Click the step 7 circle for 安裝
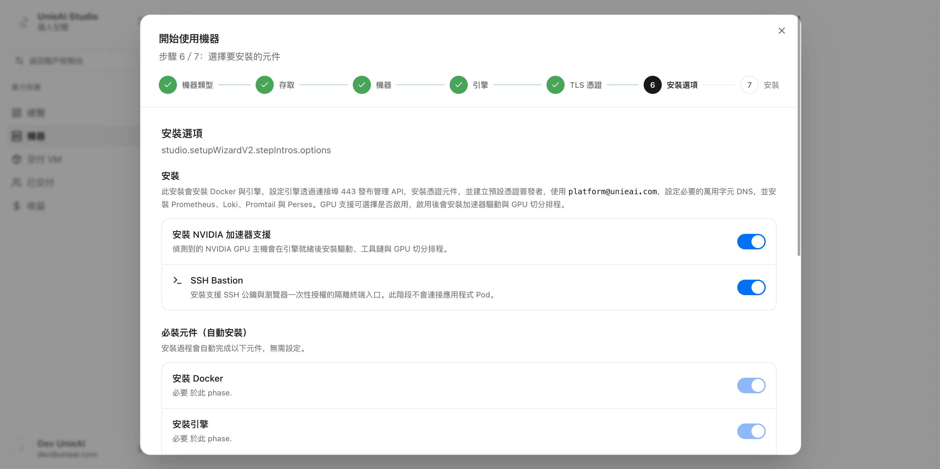The width and height of the screenshot is (940, 469). point(750,85)
